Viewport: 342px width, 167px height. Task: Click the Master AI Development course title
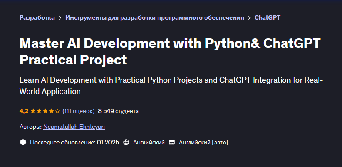pyautogui.click(x=170, y=51)
